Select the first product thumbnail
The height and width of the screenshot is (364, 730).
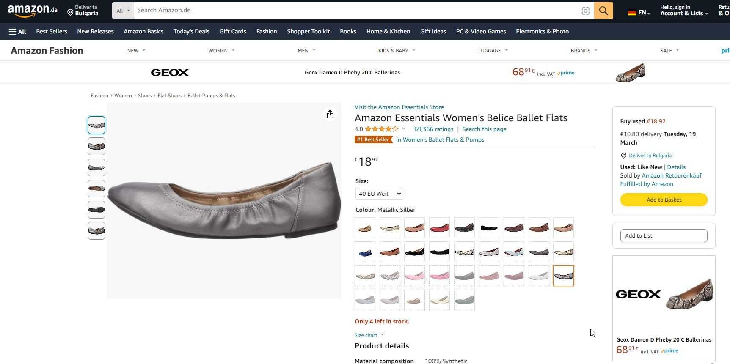96,125
